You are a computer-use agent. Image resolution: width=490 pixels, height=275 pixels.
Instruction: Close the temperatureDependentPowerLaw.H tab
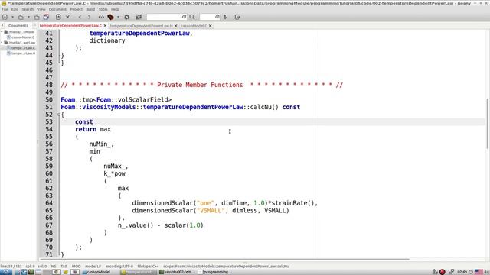point(175,26)
